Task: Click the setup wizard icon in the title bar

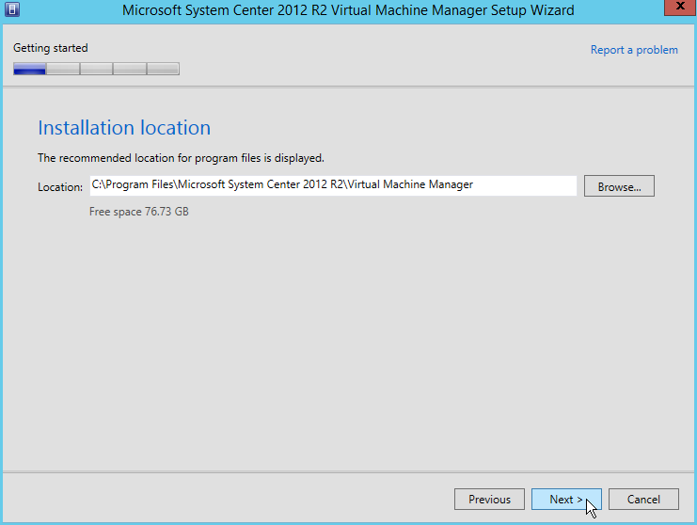Action: [12, 11]
